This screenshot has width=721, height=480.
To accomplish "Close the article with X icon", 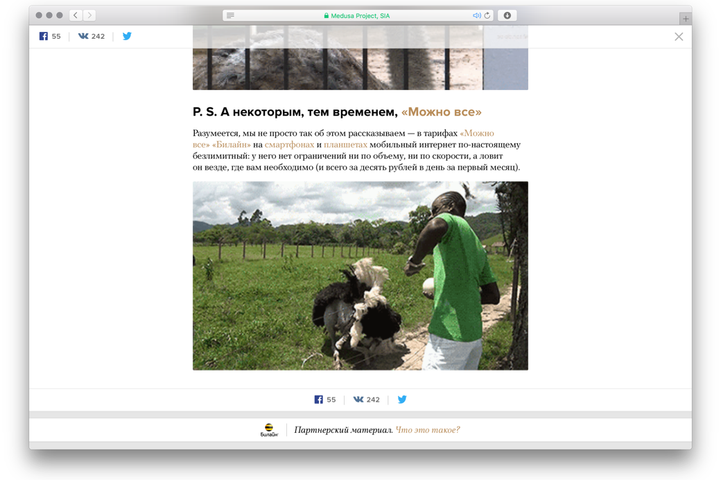I will 679,37.
